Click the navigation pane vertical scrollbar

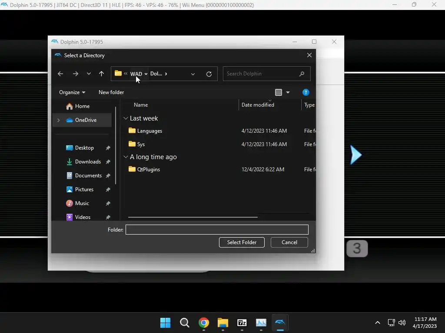coord(116,146)
